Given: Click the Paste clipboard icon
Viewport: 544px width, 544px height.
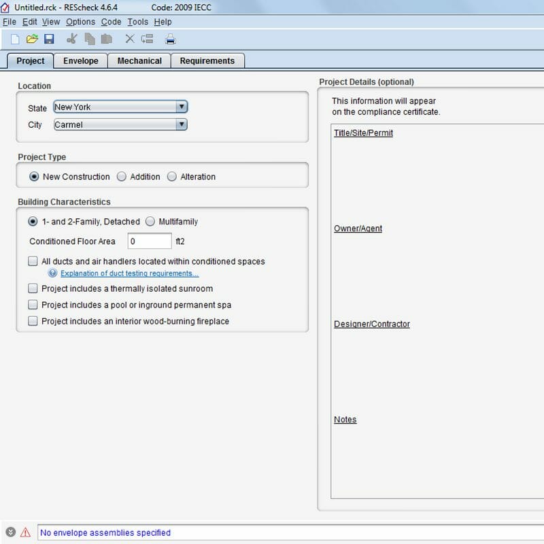Looking at the screenshot, I should [106, 39].
